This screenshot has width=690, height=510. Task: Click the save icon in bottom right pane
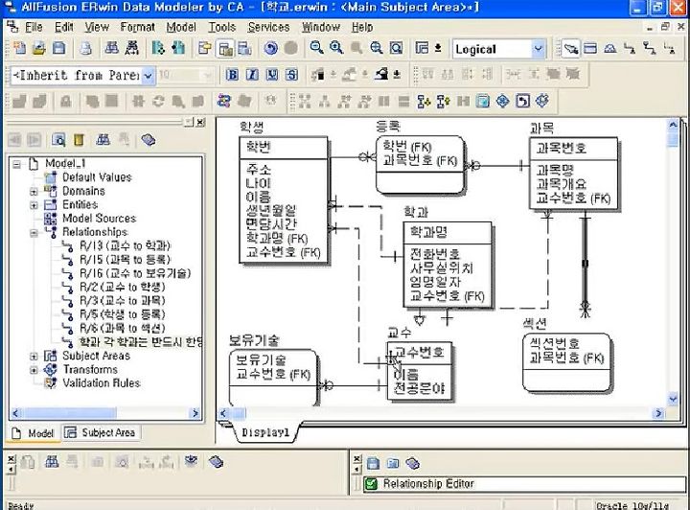pos(373,463)
